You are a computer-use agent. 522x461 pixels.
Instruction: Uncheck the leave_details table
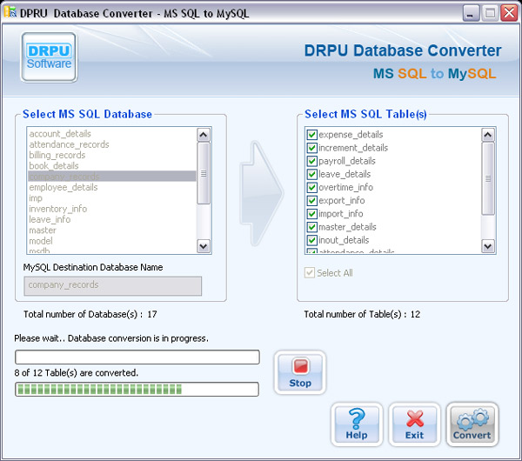click(x=311, y=174)
